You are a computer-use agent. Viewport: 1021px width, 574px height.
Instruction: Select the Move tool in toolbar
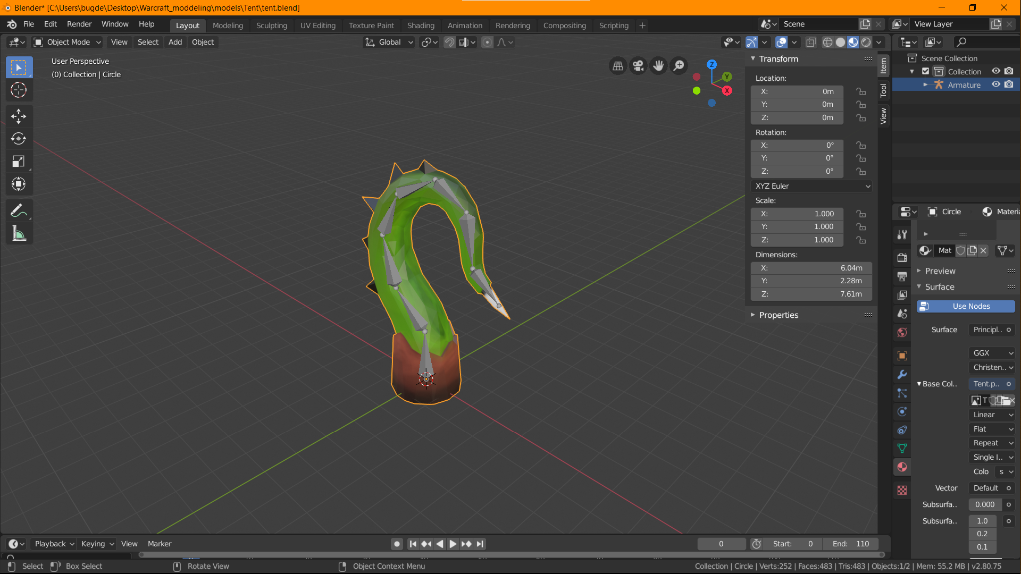[19, 116]
